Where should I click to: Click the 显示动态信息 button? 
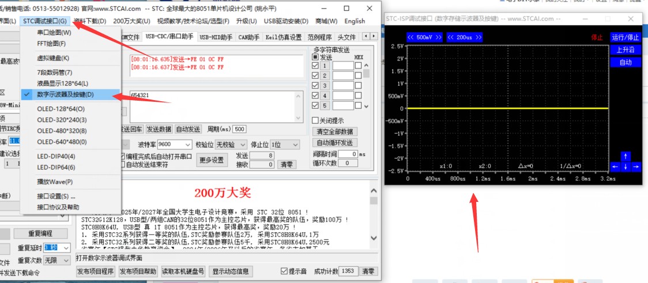coord(231,271)
